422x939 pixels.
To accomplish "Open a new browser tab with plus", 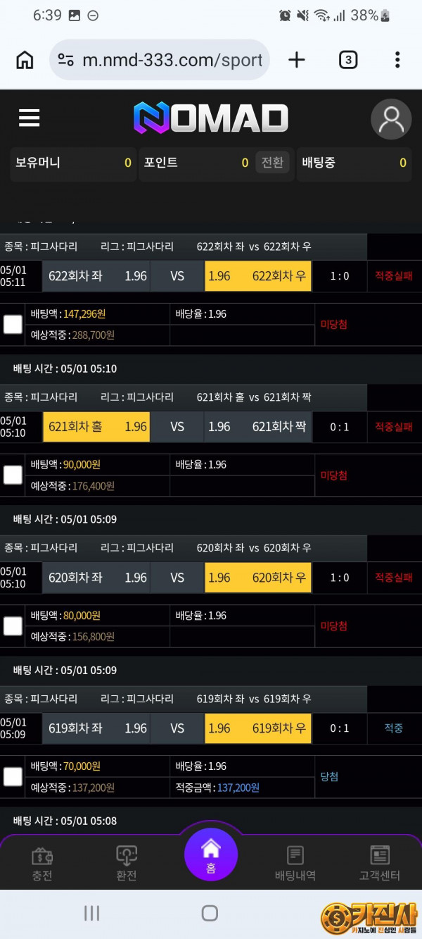I will (297, 60).
